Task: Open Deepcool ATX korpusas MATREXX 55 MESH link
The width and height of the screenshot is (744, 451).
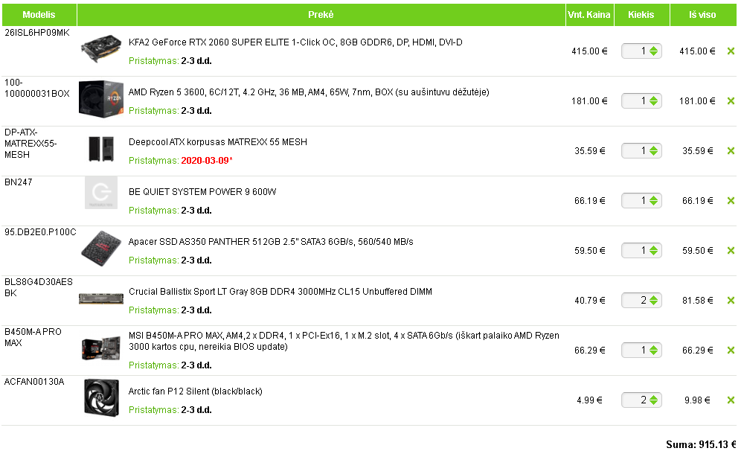Action: pos(218,142)
